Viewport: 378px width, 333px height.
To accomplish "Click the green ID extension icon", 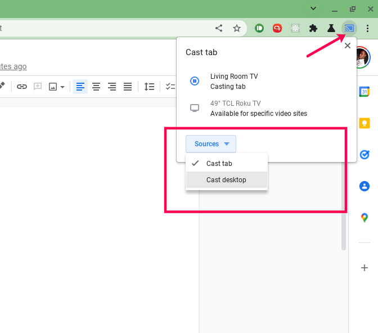I will pyautogui.click(x=259, y=29).
